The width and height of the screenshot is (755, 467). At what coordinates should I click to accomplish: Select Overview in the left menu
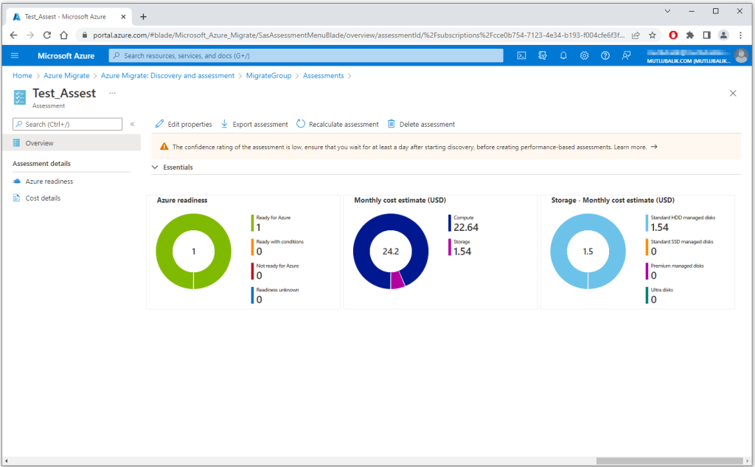pos(72,143)
